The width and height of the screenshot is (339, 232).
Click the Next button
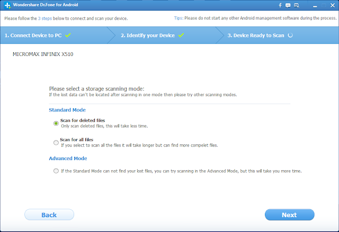pos(290,215)
